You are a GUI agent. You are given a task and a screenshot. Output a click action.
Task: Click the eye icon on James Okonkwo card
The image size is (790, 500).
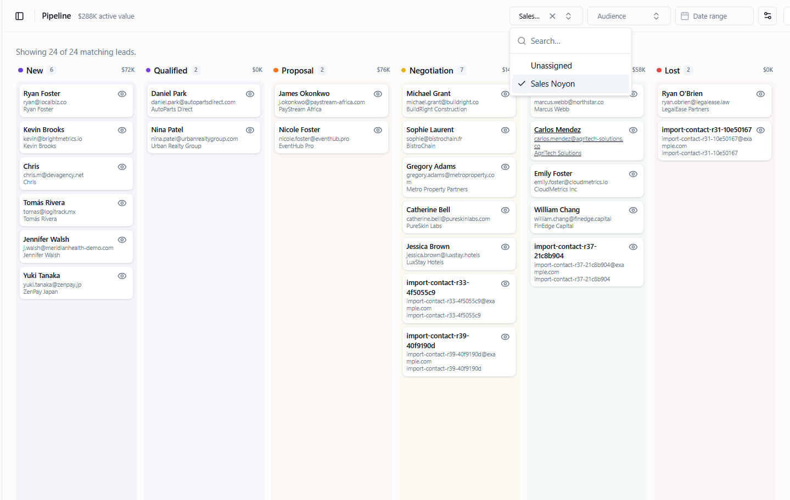378,94
